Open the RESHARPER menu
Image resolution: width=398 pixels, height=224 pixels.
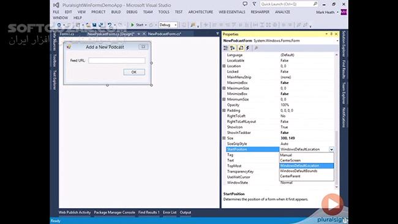point(260,12)
